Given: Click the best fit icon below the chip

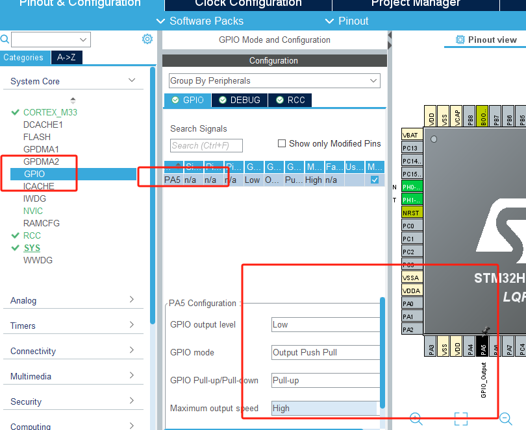Looking at the screenshot, I should coord(460,418).
